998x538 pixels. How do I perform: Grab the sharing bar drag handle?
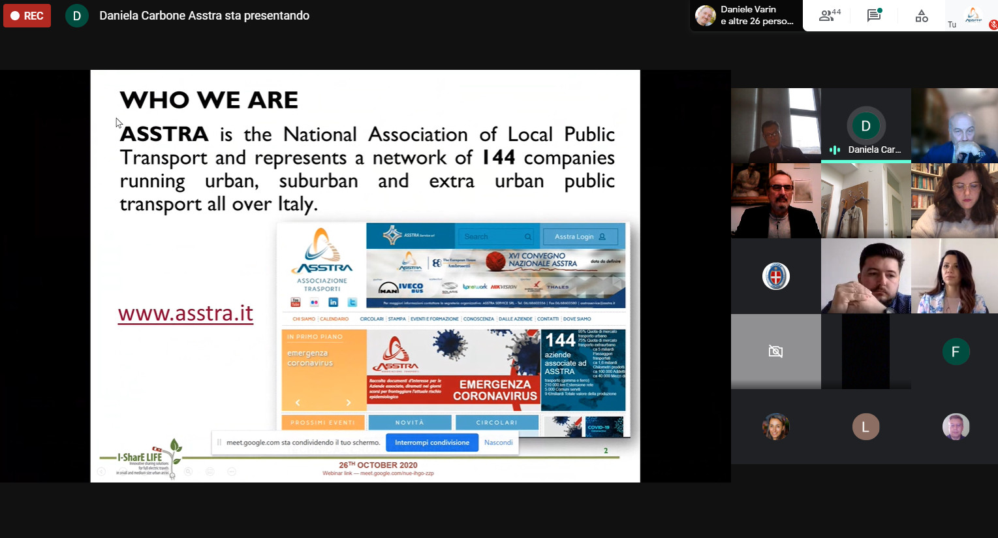[219, 443]
